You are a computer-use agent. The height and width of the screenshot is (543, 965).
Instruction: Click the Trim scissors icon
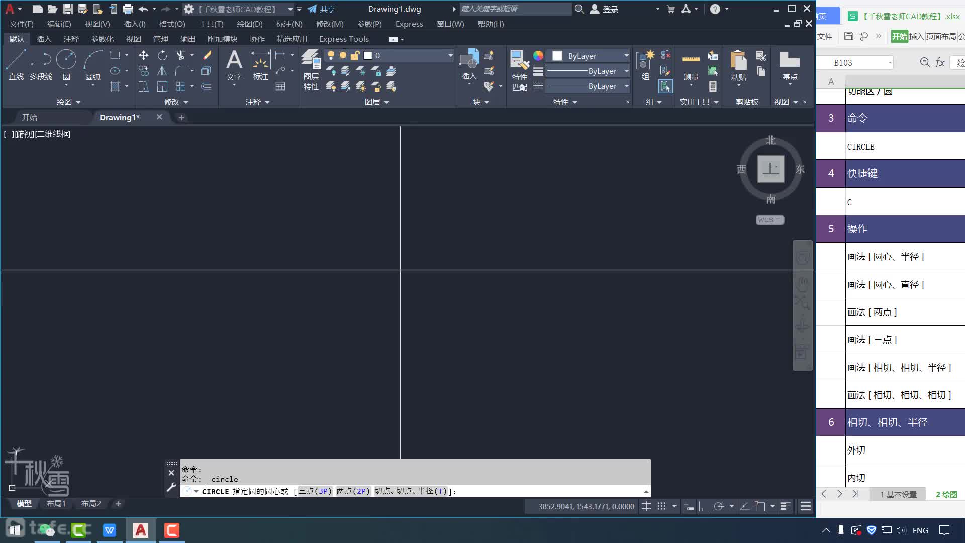pos(180,55)
